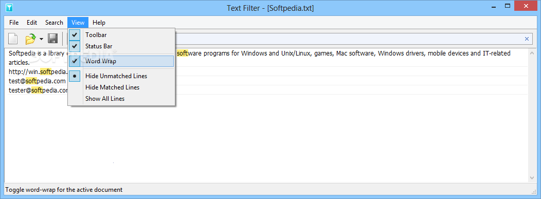The image size is (541, 199).
Task: Save the document with the floppy icon
Action: (52, 39)
